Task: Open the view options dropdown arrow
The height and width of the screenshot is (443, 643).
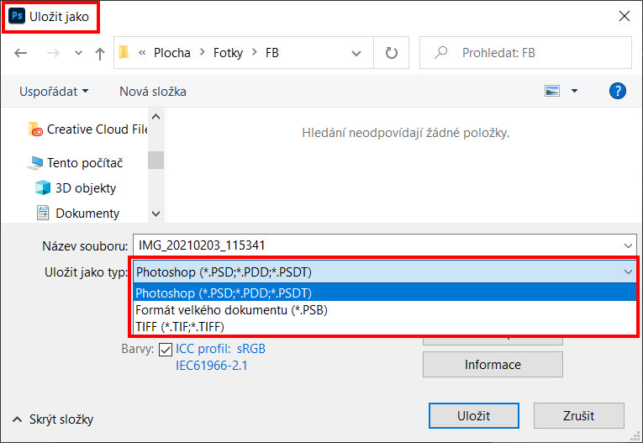Action: (x=575, y=91)
